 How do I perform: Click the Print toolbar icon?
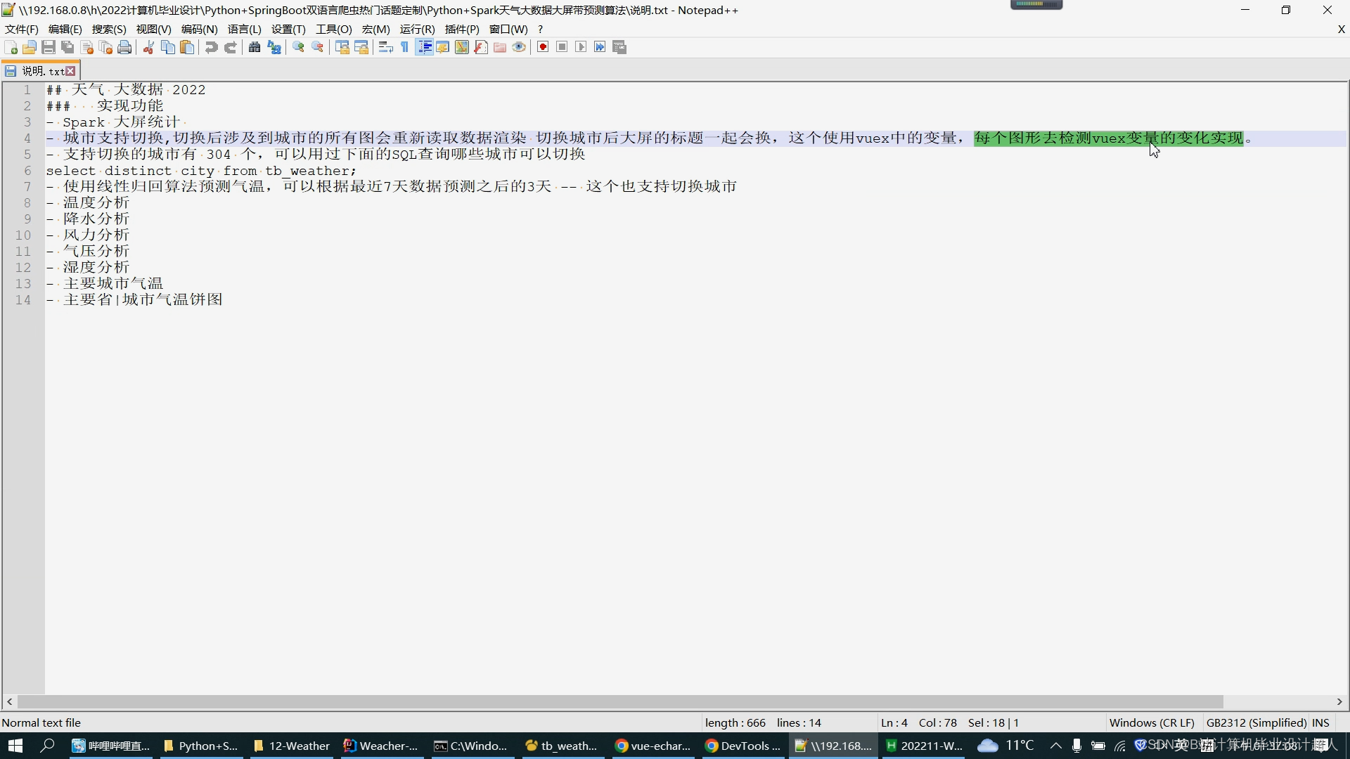click(124, 47)
